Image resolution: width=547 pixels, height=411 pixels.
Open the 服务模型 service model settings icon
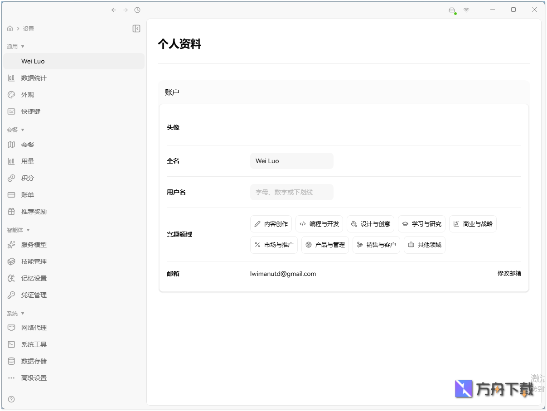pyautogui.click(x=10, y=245)
